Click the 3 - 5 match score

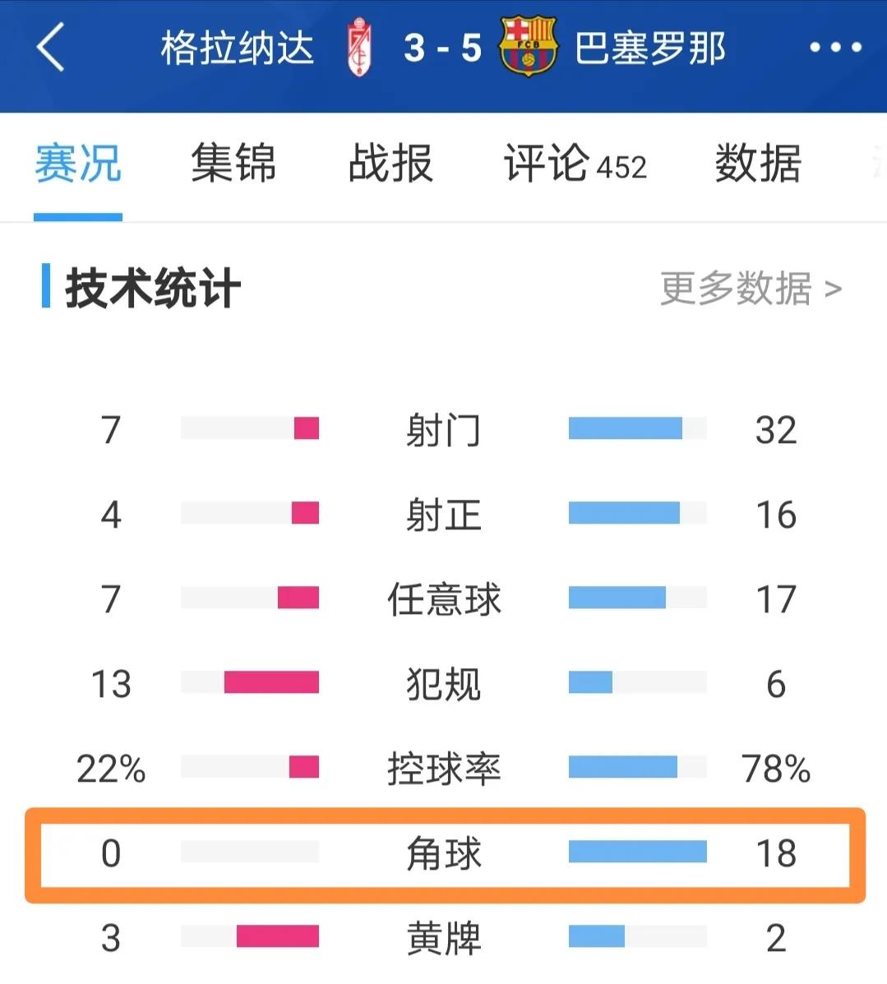[441, 48]
